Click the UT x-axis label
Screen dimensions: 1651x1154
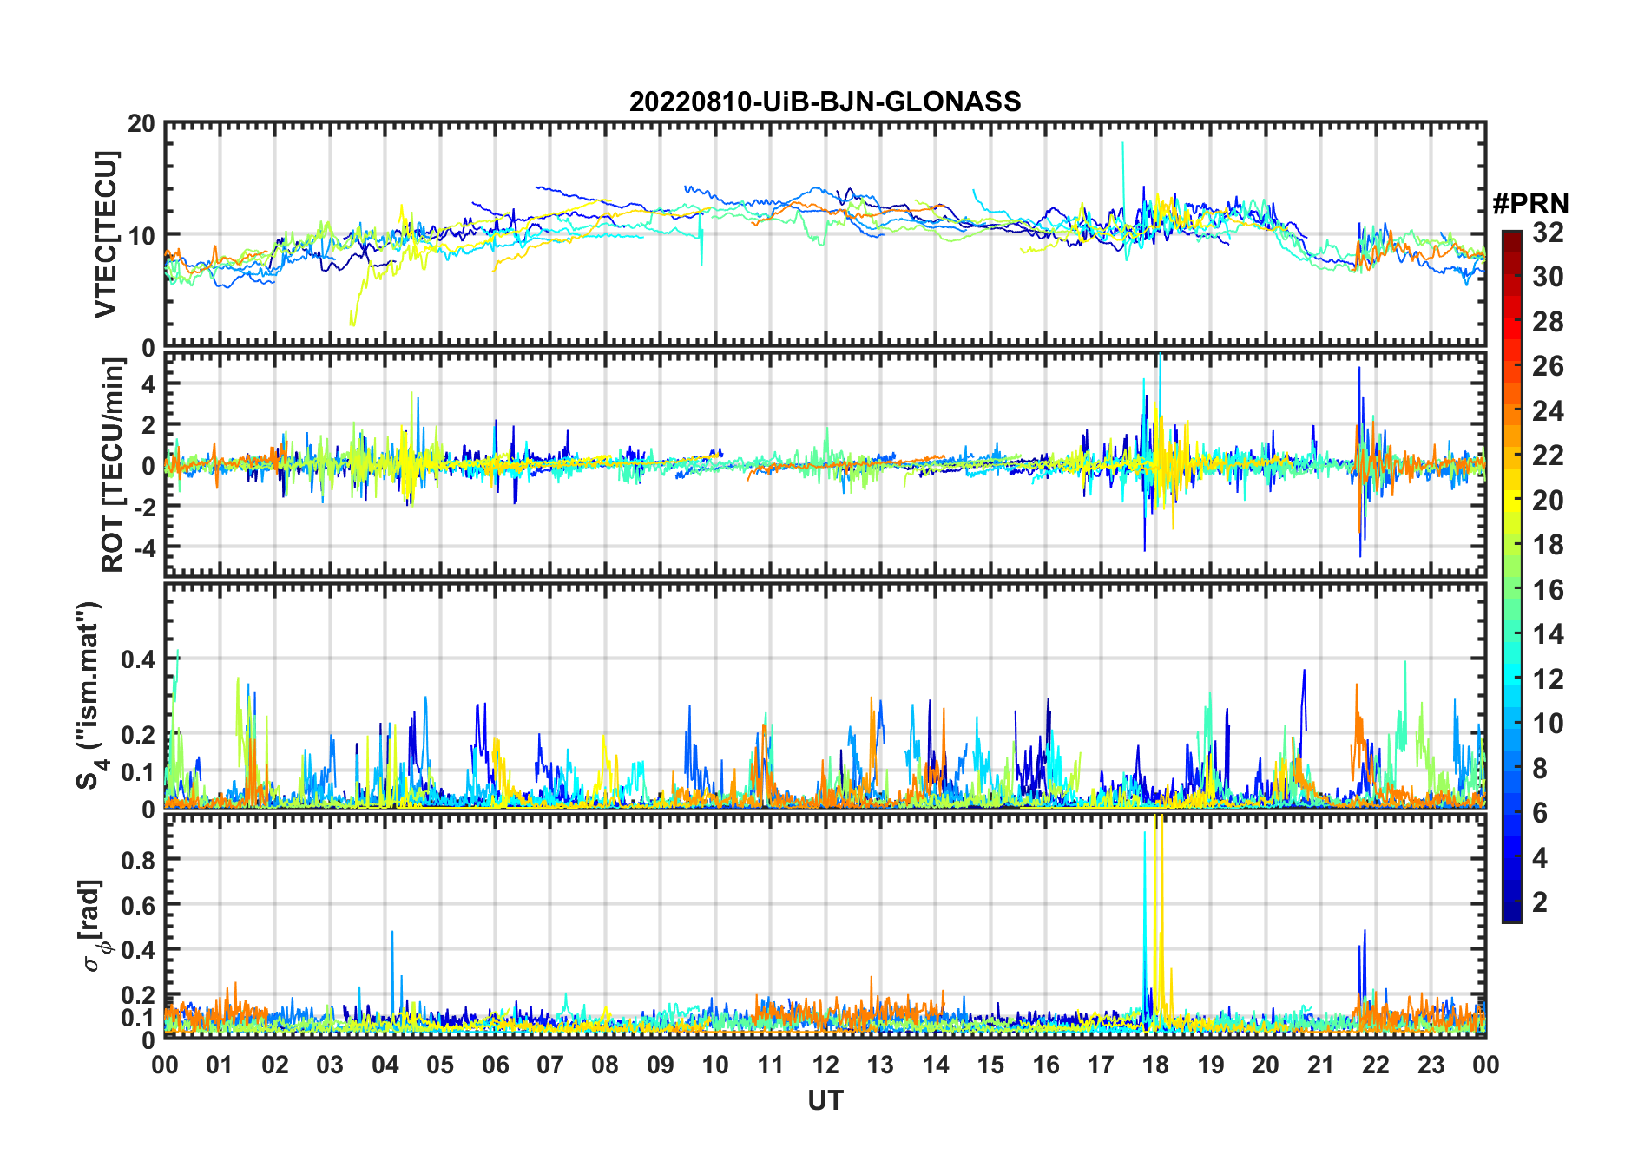point(825,1101)
